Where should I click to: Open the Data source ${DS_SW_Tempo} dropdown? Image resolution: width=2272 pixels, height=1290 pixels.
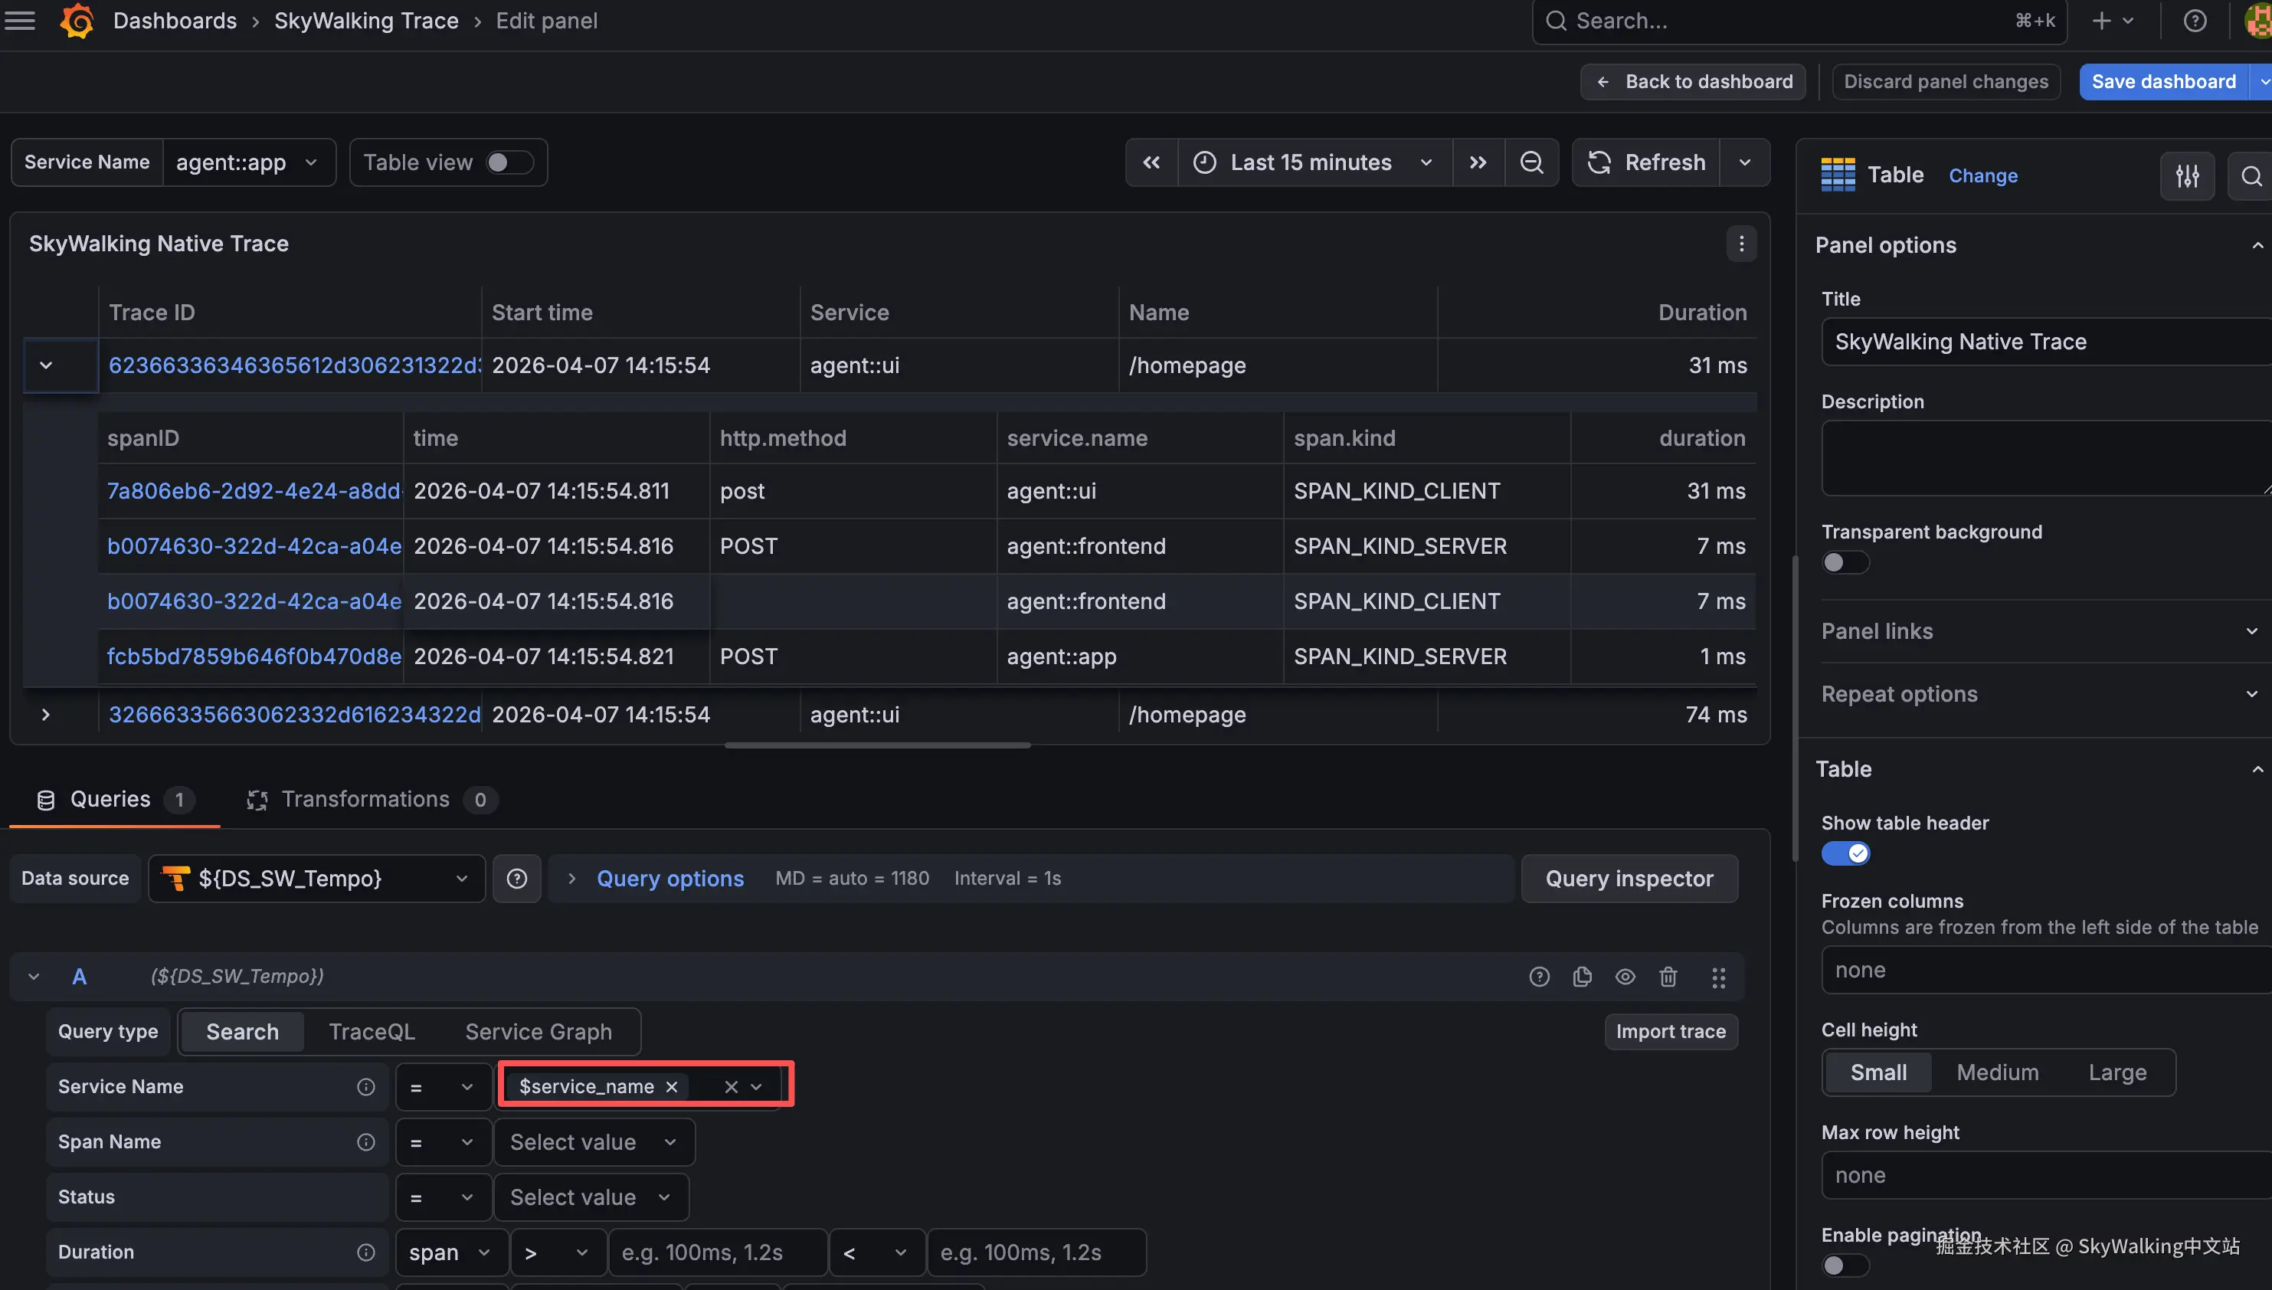coord(316,878)
